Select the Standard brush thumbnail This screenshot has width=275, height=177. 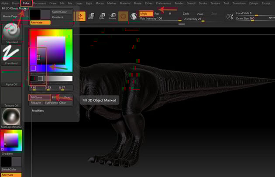tap(12, 32)
